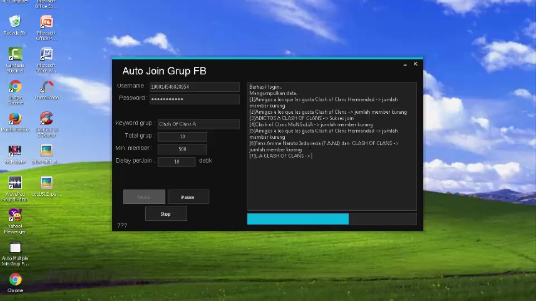Click log entry '[4]Clash of Clans MoNGoLiA'

311,125
